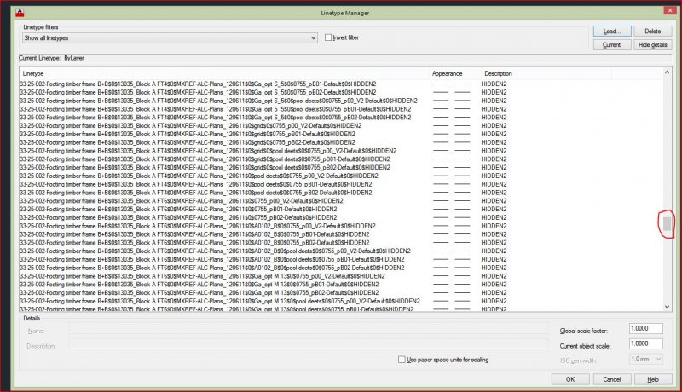The height and width of the screenshot is (392, 682).
Task: Sort by the Description column header
Action: (546, 73)
